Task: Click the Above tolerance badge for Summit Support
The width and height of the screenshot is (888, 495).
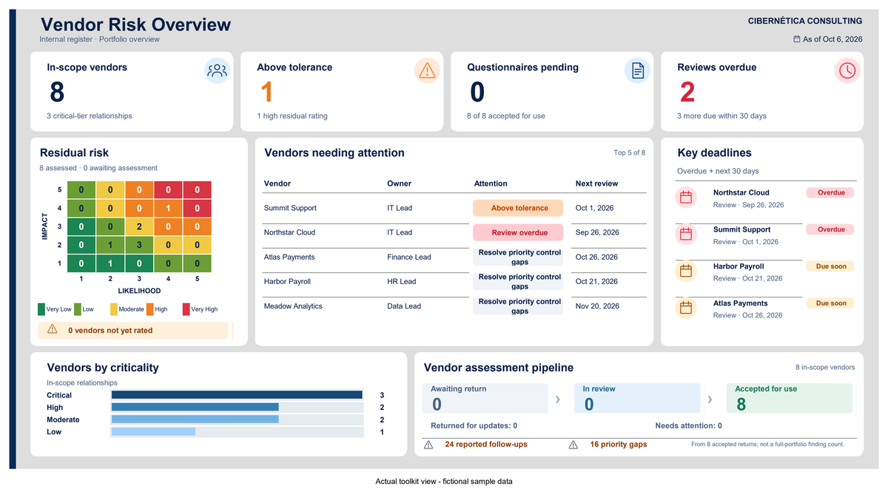Action: coord(518,208)
